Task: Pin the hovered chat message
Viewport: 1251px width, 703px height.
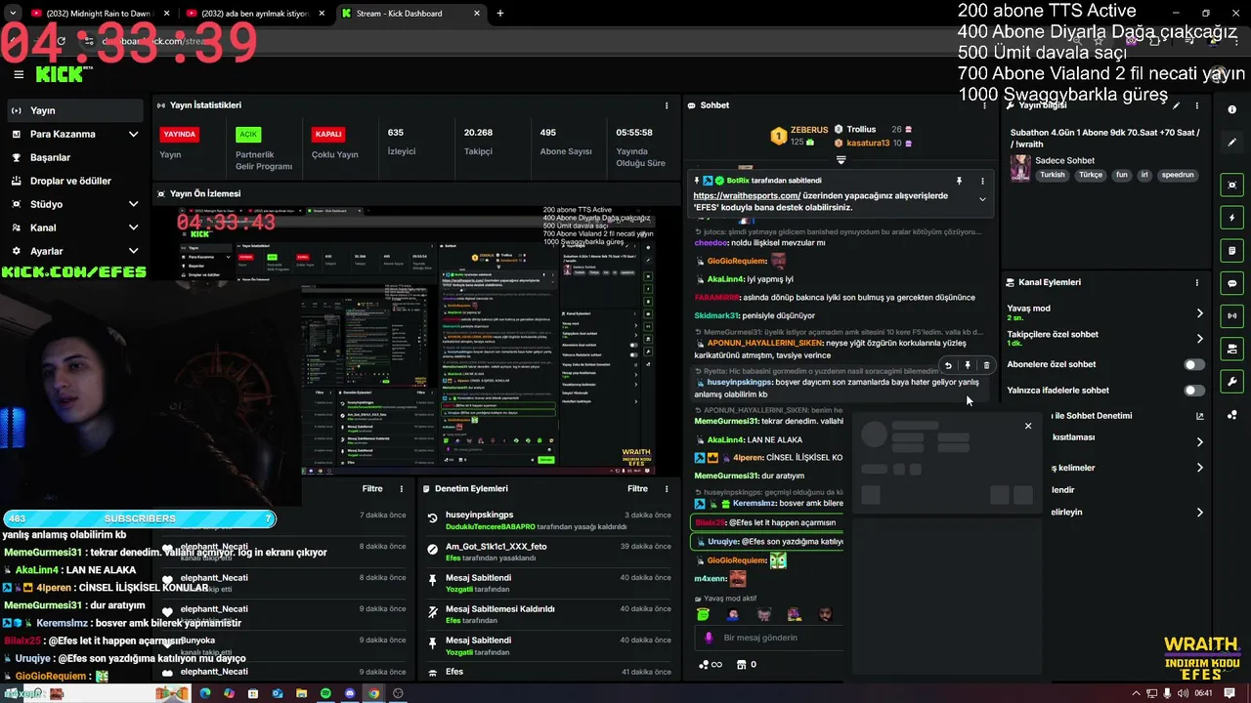Action: (968, 365)
